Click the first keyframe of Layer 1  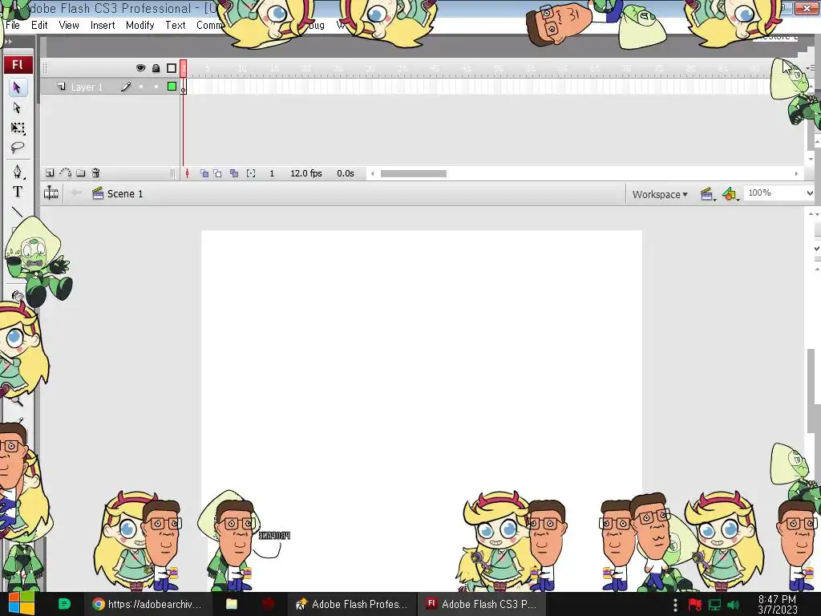[x=184, y=87]
